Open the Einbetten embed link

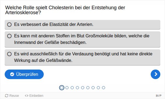click(34, 96)
